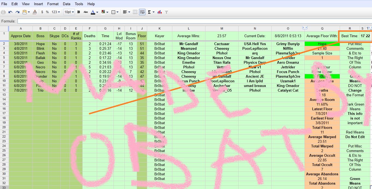Select column A header

[21, 28]
